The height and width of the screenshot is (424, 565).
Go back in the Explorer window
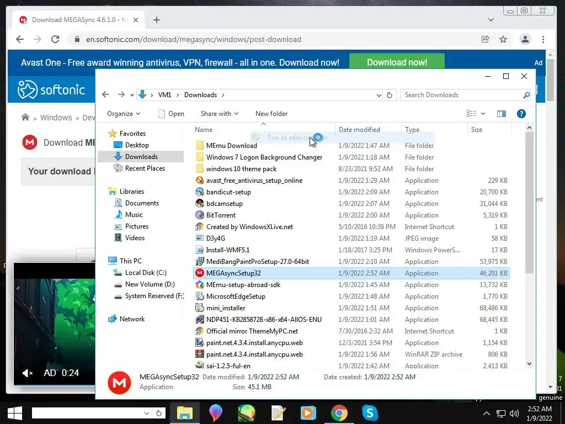(x=105, y=95)
